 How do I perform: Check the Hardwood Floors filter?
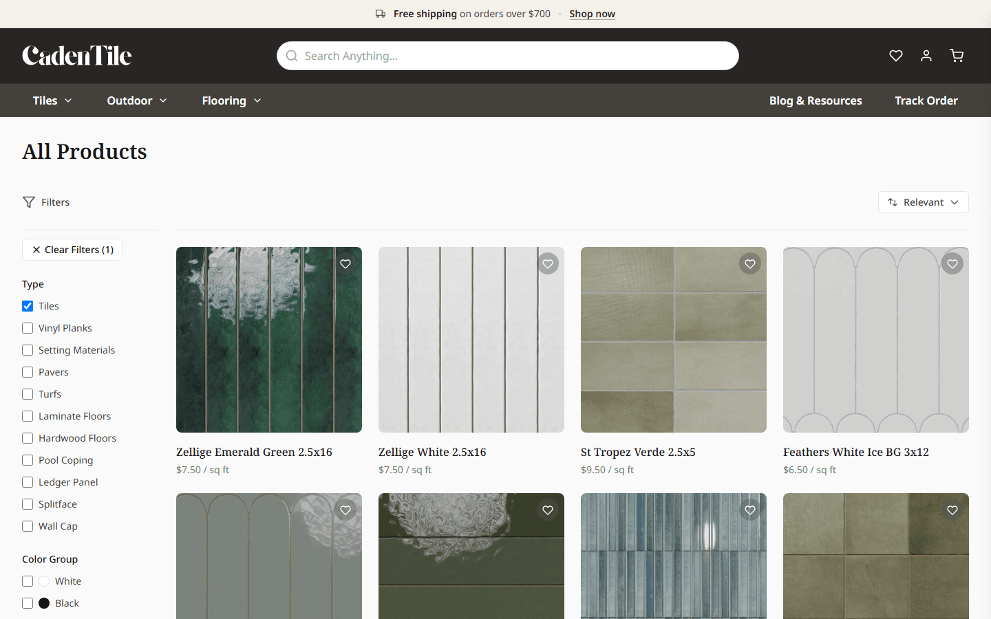28,438
